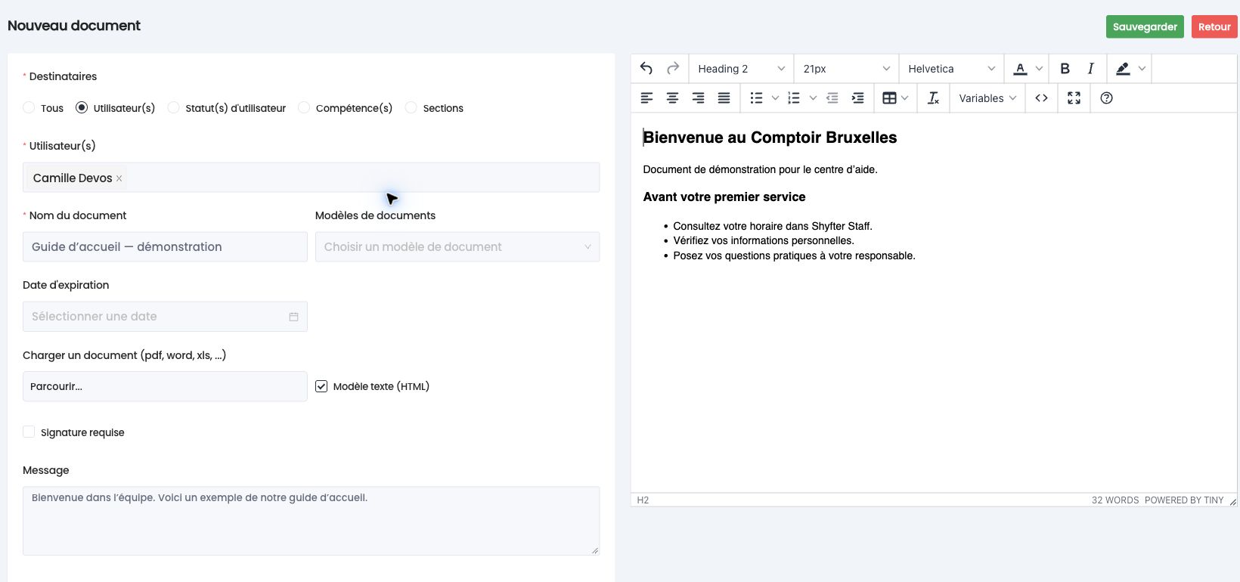The image size is (1240, 582).
Task: Open the Variables dropdown
Action: pyautogui.click(x=987, y=98)
